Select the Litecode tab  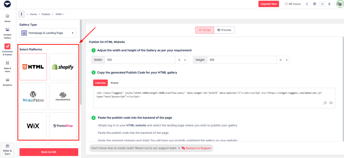[100, 83]
